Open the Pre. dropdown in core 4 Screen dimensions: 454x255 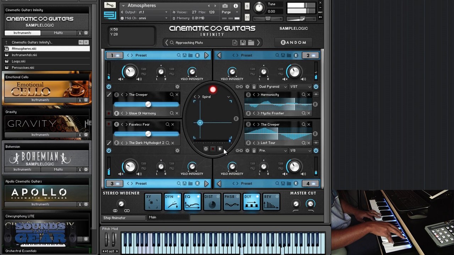tap(273, 151)
